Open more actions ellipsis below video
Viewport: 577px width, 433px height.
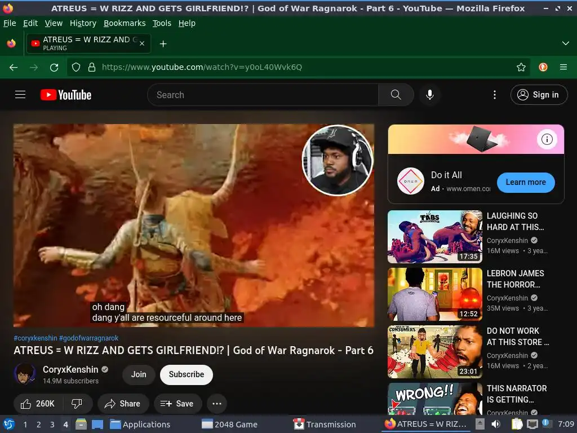coord(217,404)
